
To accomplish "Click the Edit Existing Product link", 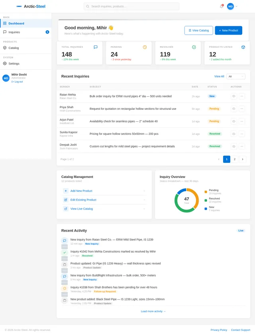I will point(83,200).
